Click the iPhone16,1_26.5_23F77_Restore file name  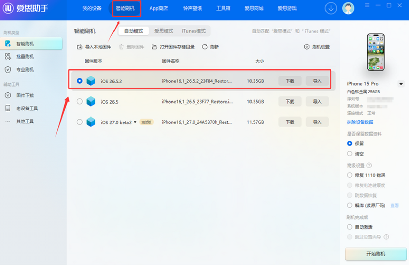197,102
